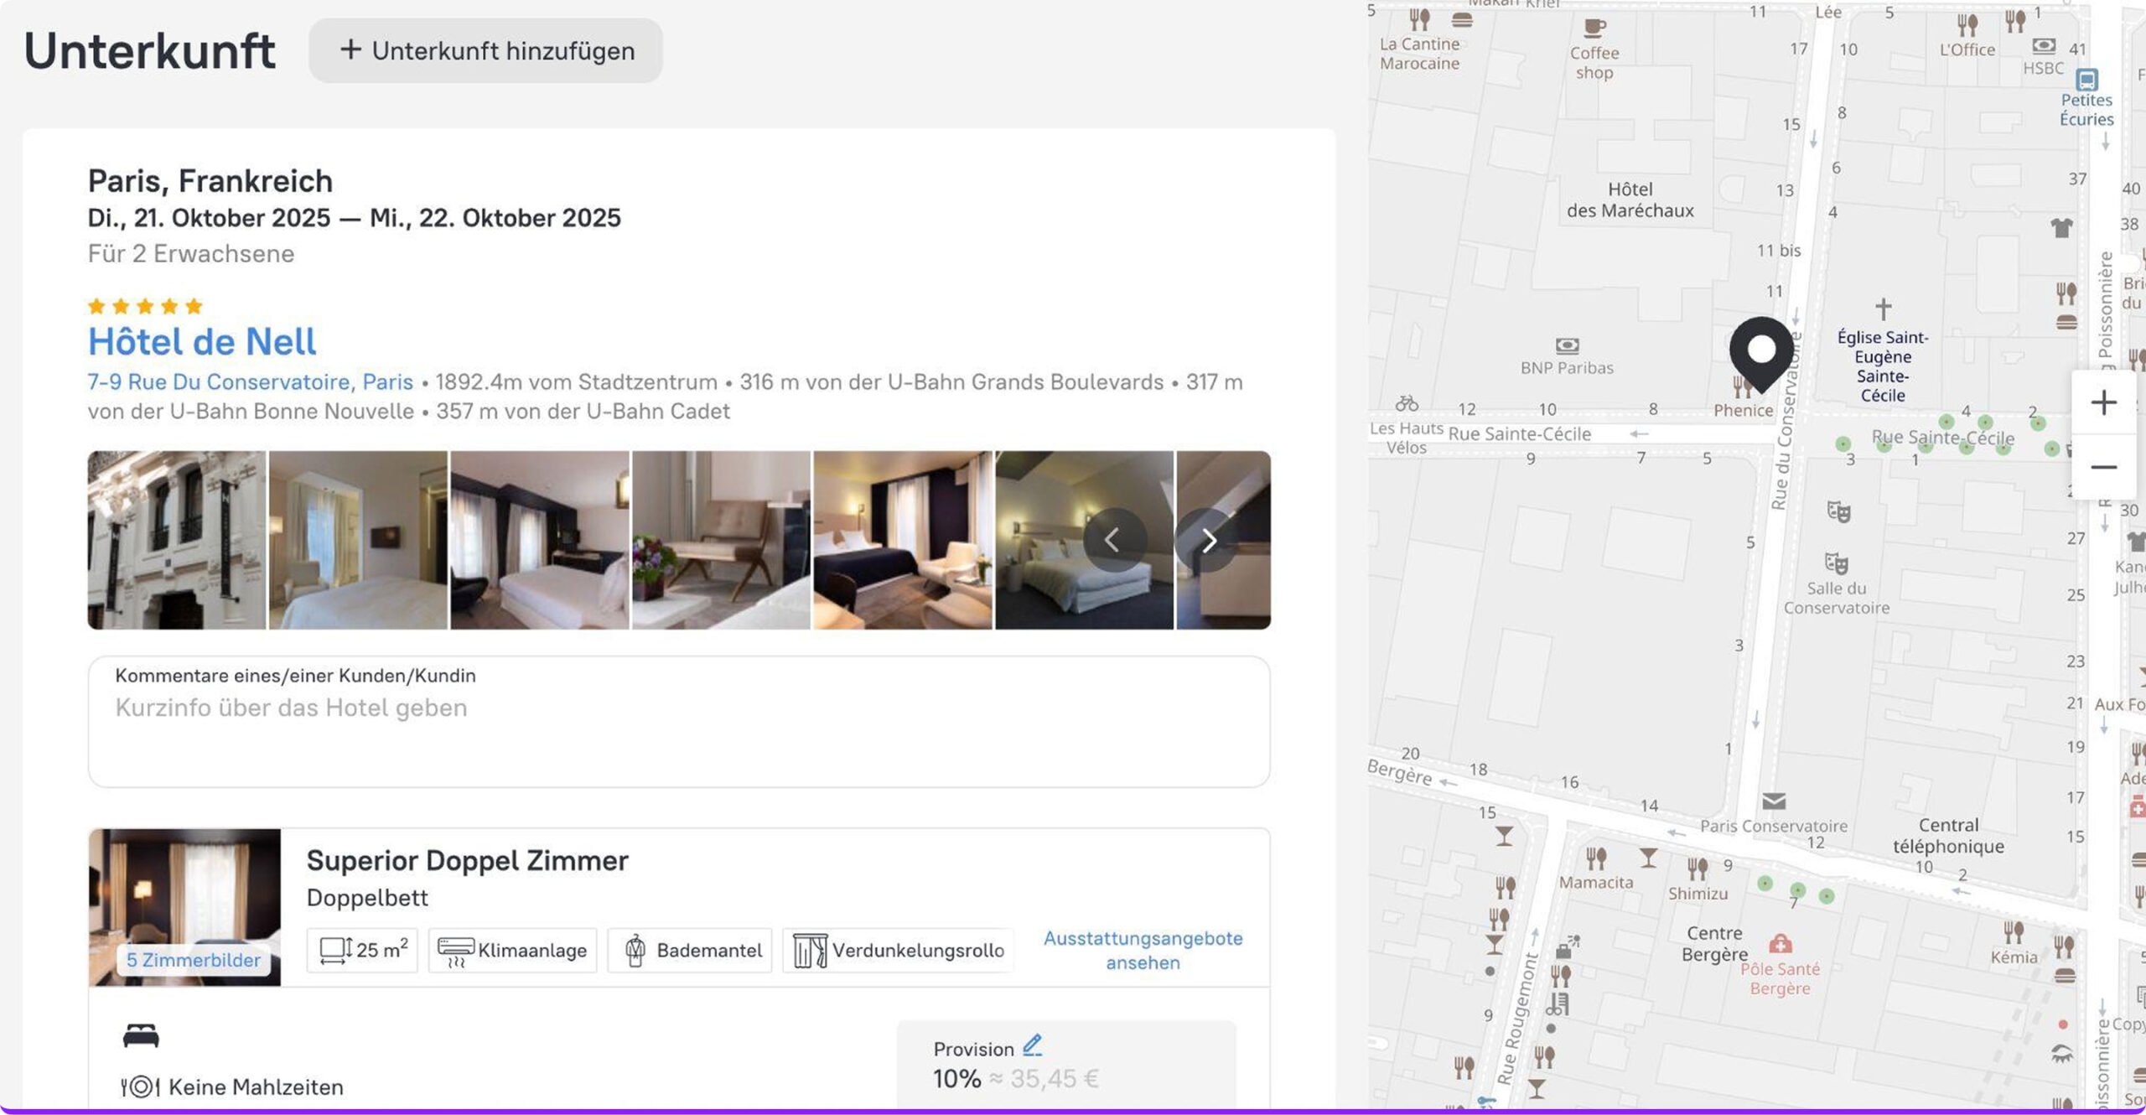Open the 5 Zimmerbilder room gallery

193,960
